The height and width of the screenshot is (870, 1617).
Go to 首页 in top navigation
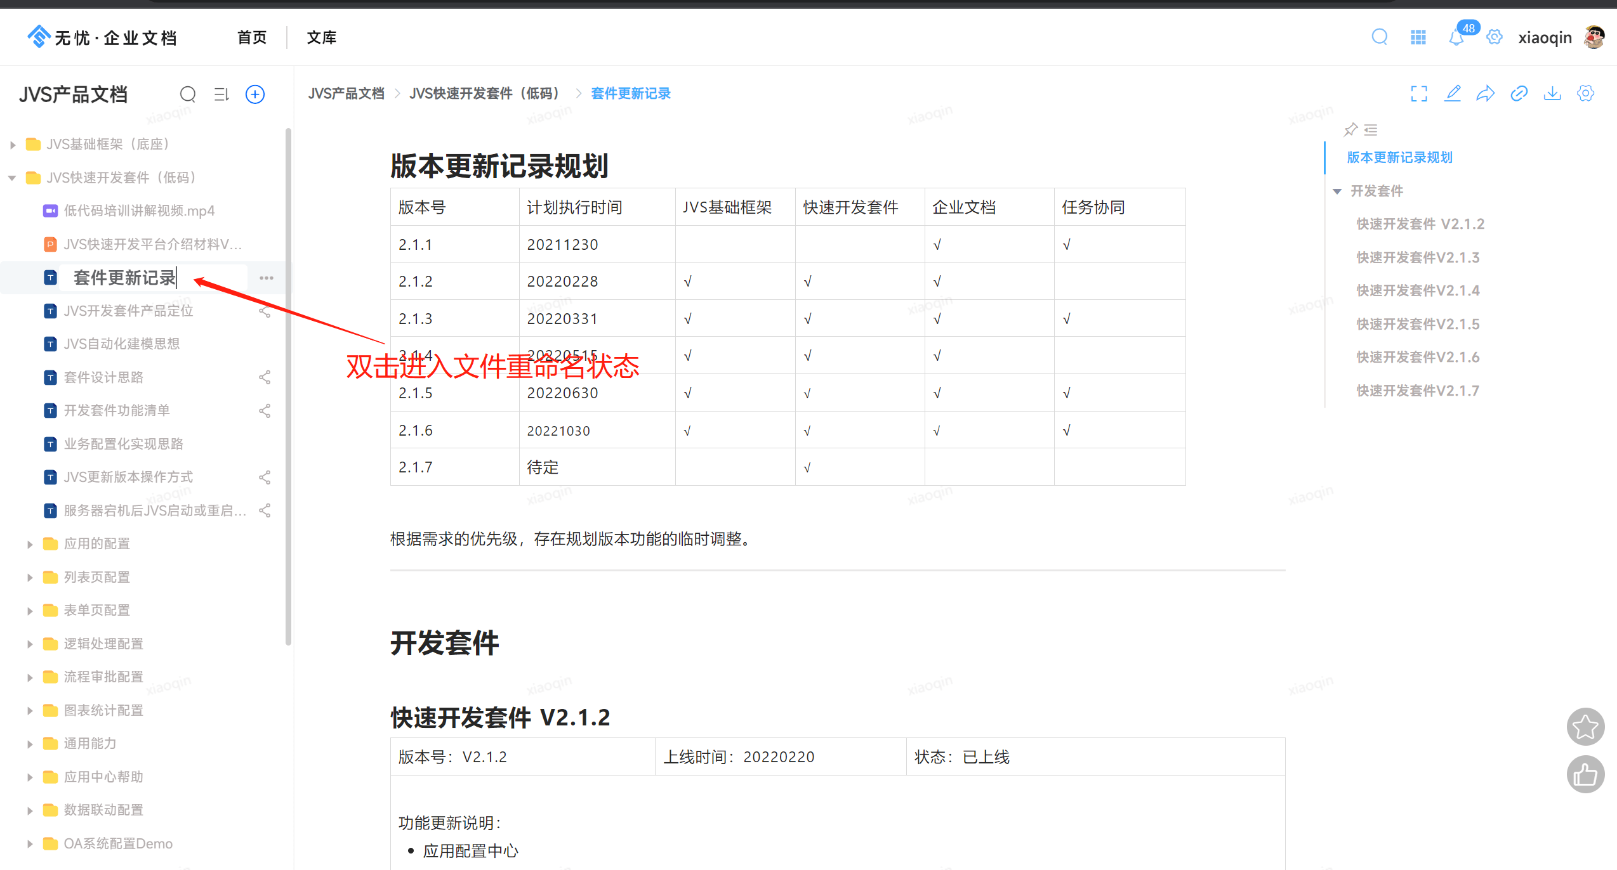point(252,37)
